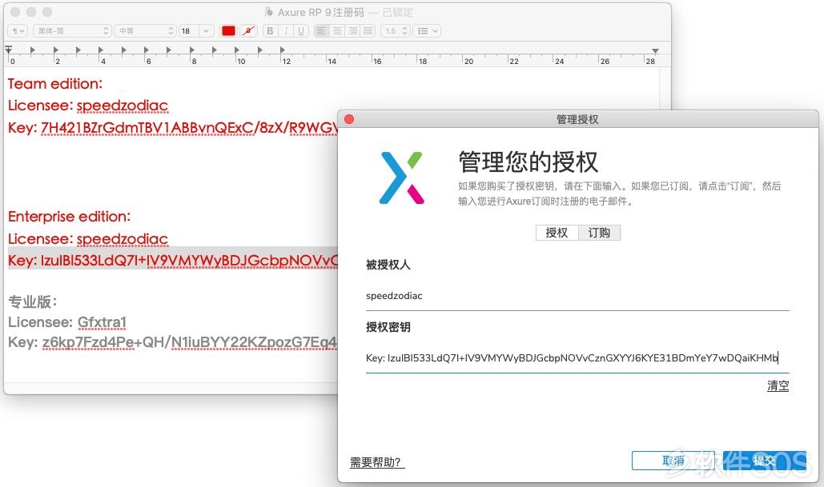Viewport: 824px width, 487px height.
Task: Justify text alignment
Action: (x=368, y=31)
